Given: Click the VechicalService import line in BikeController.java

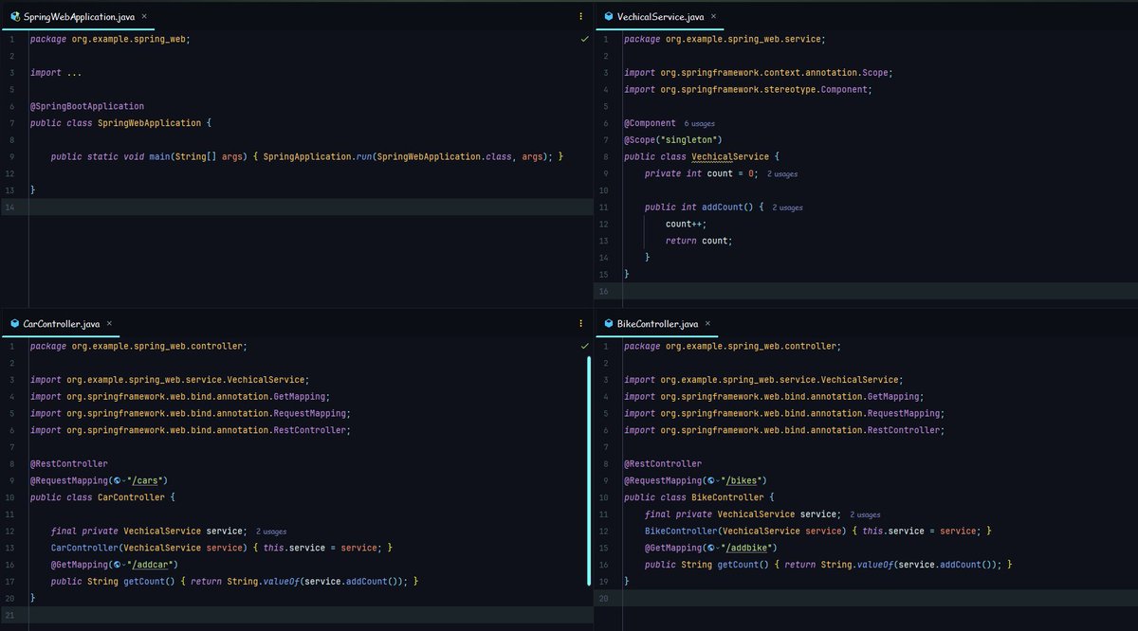Looking at the screenshot, I should 763,380.
